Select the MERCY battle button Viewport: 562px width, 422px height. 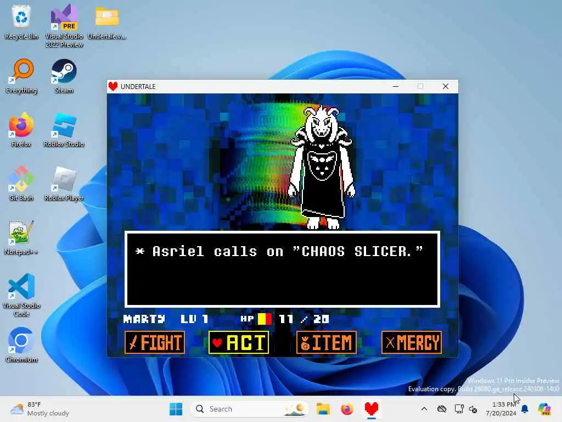(x=412, y=342)
